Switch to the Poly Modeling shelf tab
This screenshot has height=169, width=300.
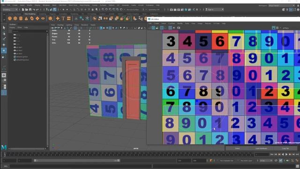30,14
